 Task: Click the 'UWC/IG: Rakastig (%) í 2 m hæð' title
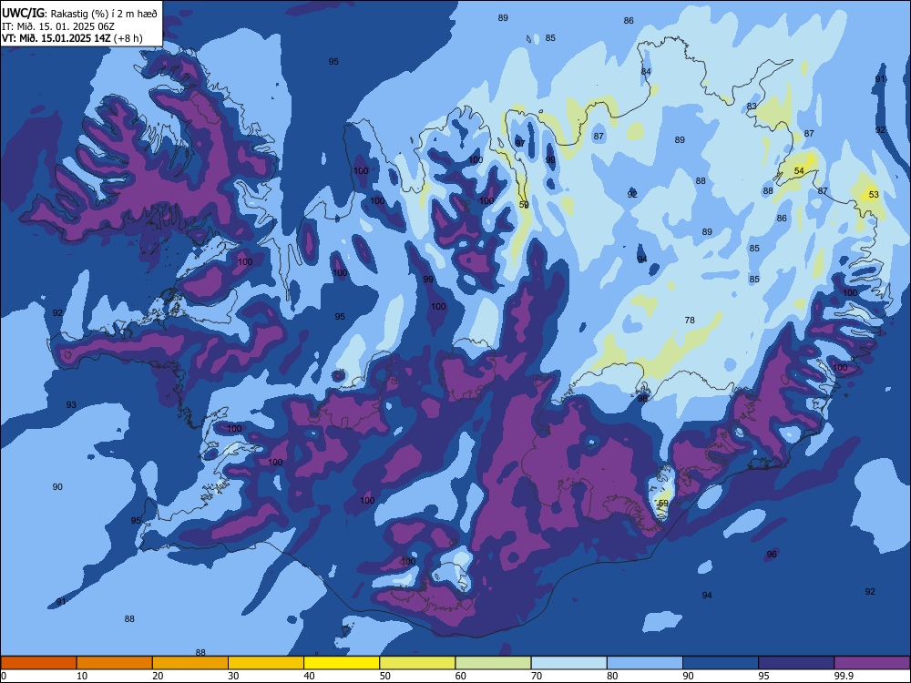click(79, 14)
